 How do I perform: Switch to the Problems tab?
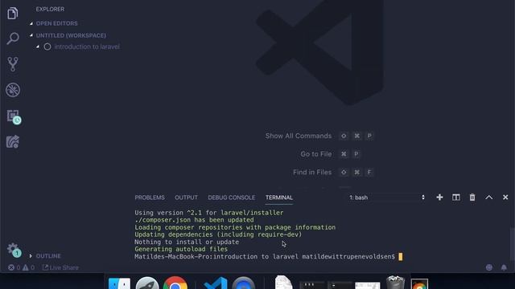[x=150, y=197]
